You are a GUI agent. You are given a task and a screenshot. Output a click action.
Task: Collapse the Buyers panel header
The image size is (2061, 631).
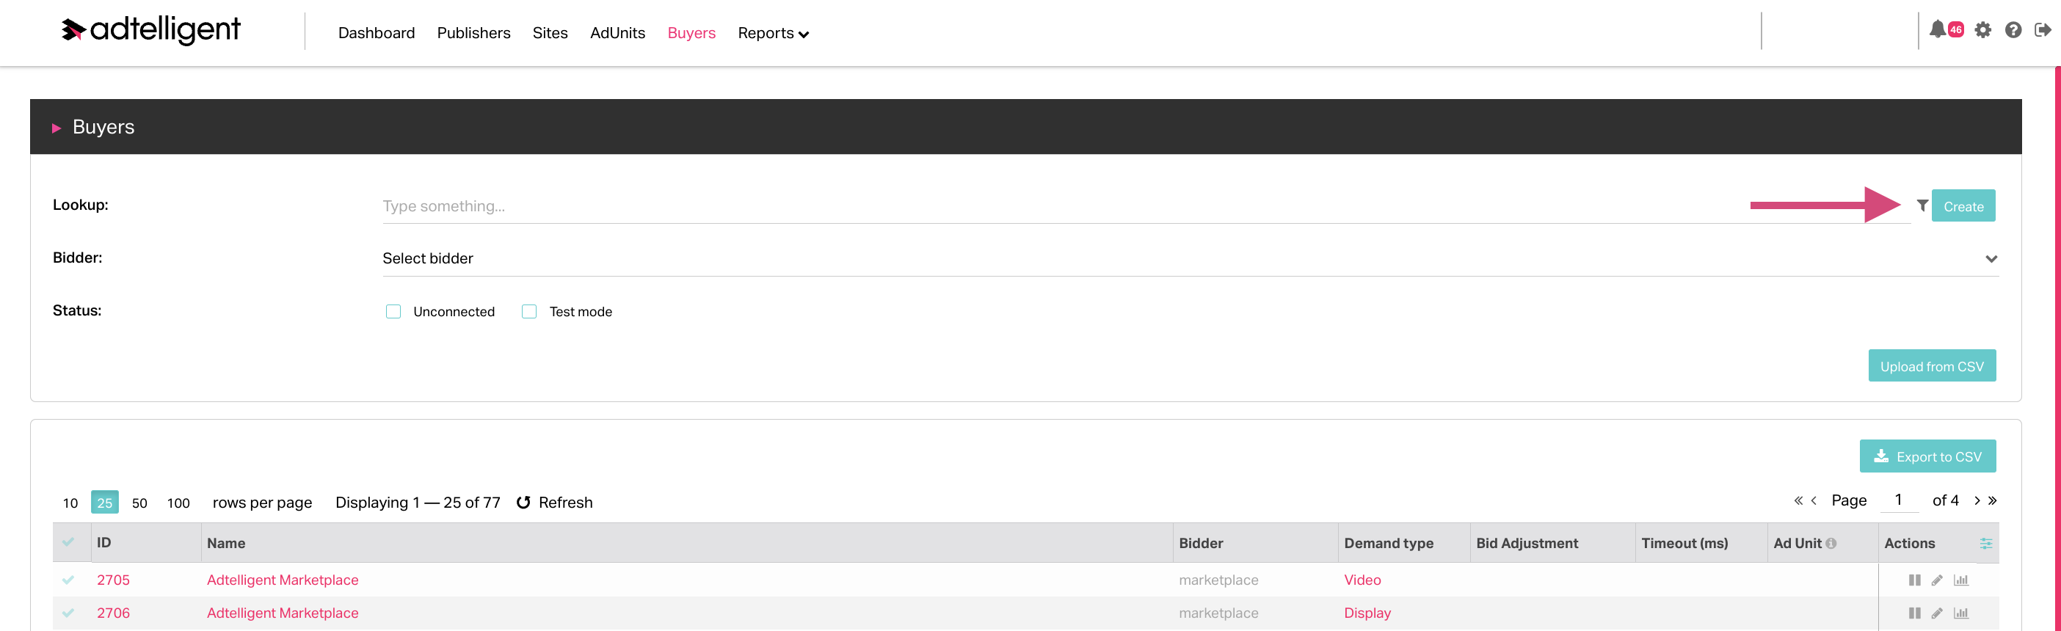click(1025, 126)
